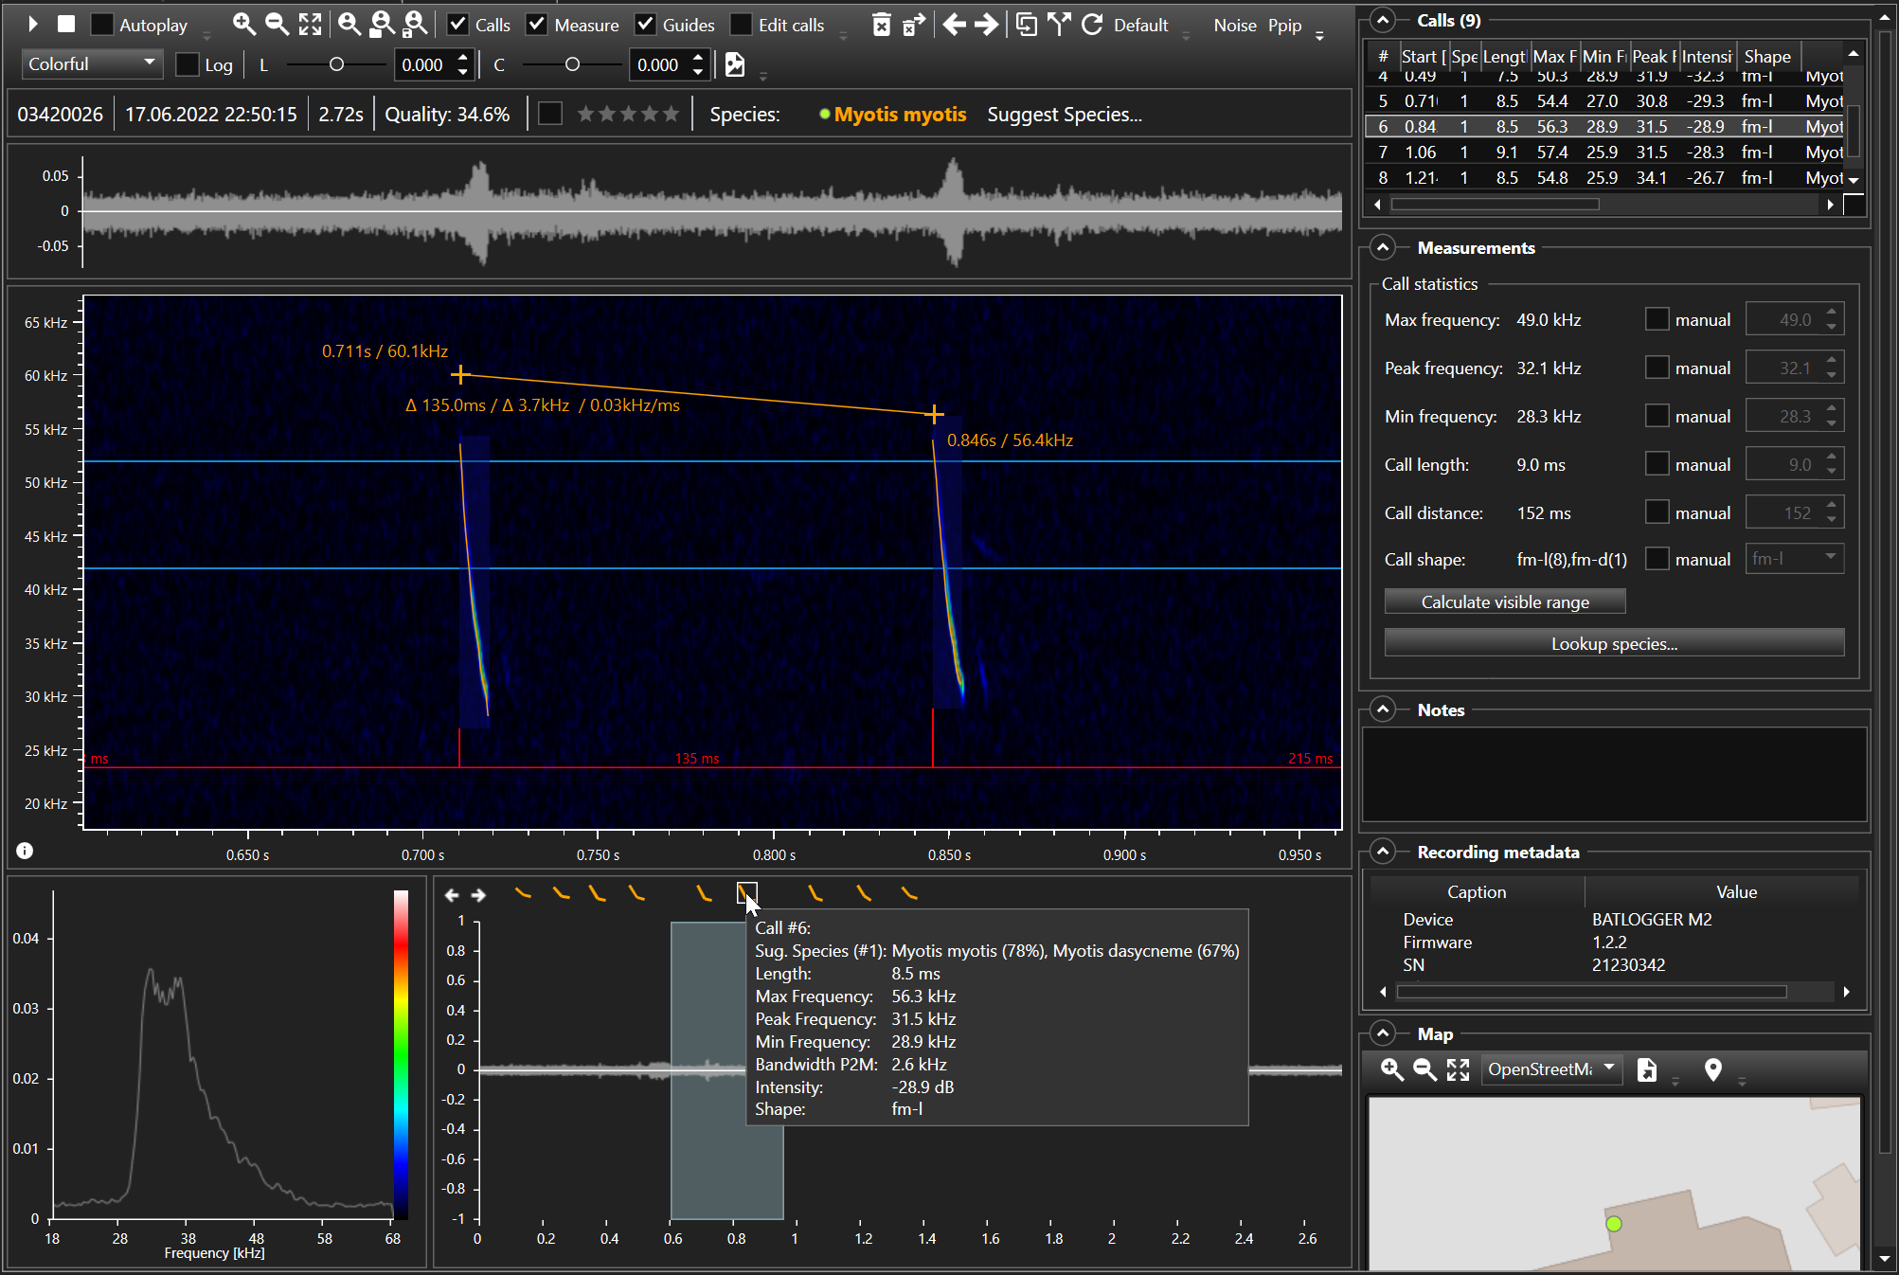Click the delete recording trash icon
1899x1275 pixels.
pyautogui.click(x=881, y=25)
